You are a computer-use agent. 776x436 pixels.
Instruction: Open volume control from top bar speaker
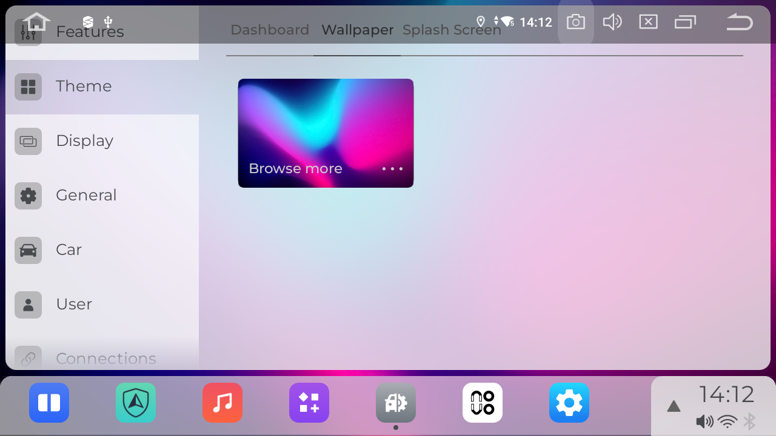pos(612,22)
